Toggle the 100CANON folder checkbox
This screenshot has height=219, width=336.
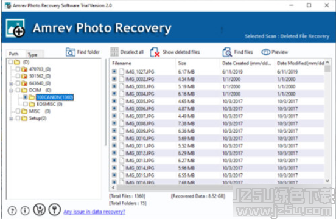(26, 97)
